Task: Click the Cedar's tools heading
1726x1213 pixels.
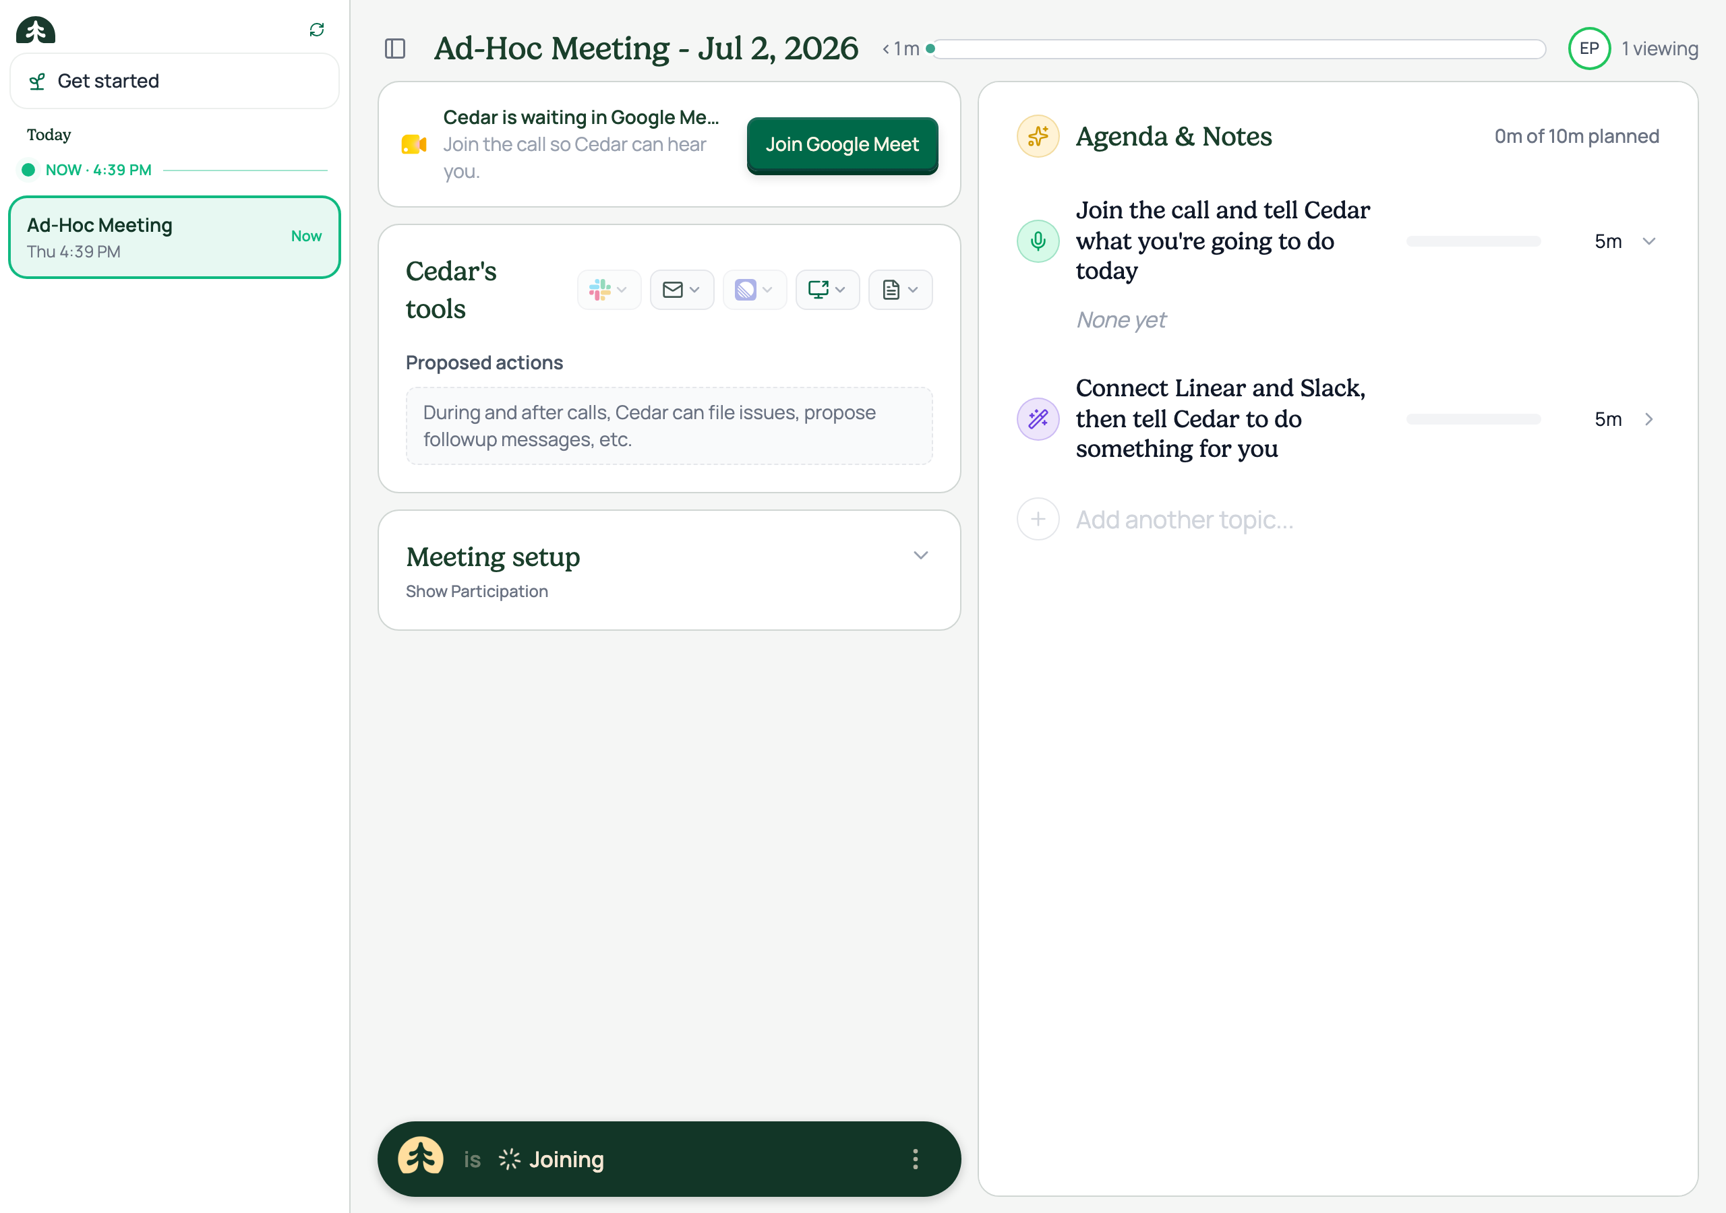Action: tap(451, 290)
